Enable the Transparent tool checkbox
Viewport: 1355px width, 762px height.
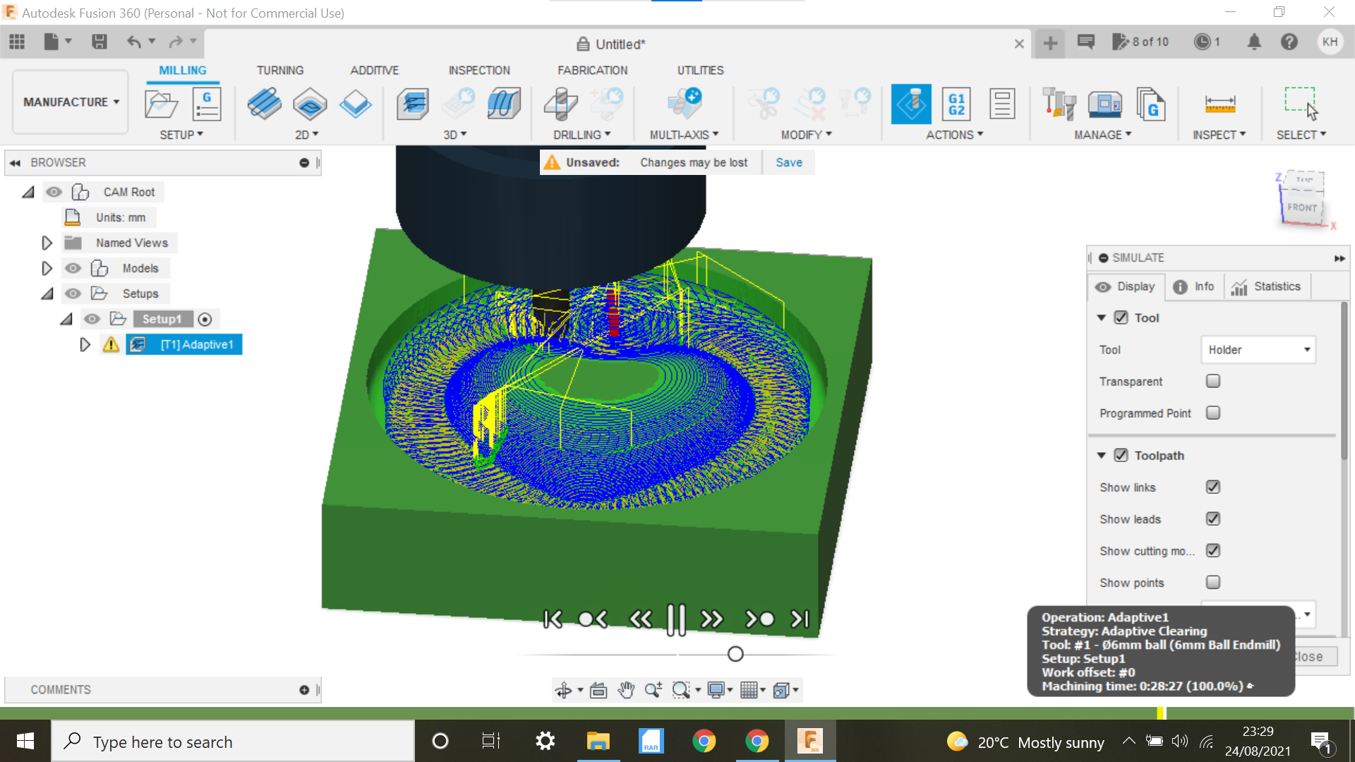1213,381
